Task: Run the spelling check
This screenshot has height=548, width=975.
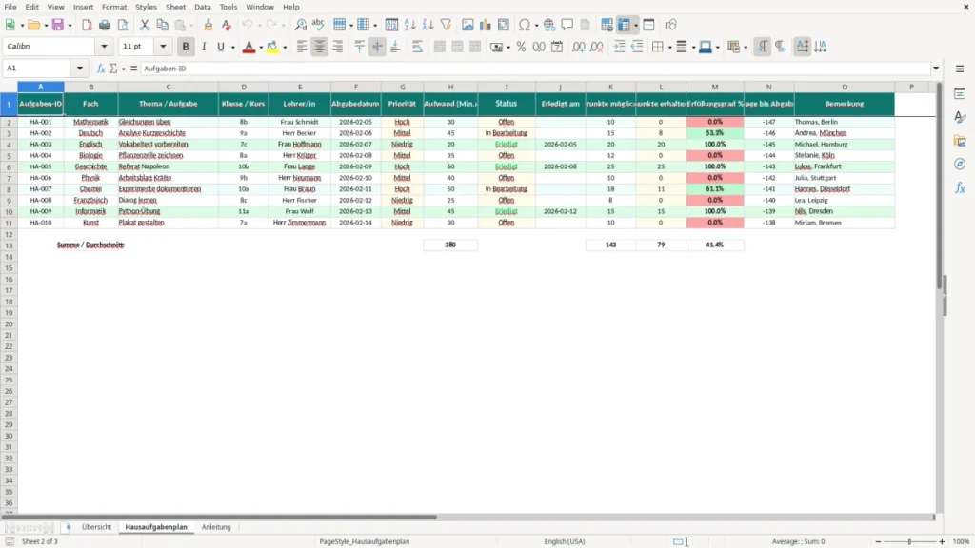Action: click(318, 25)
